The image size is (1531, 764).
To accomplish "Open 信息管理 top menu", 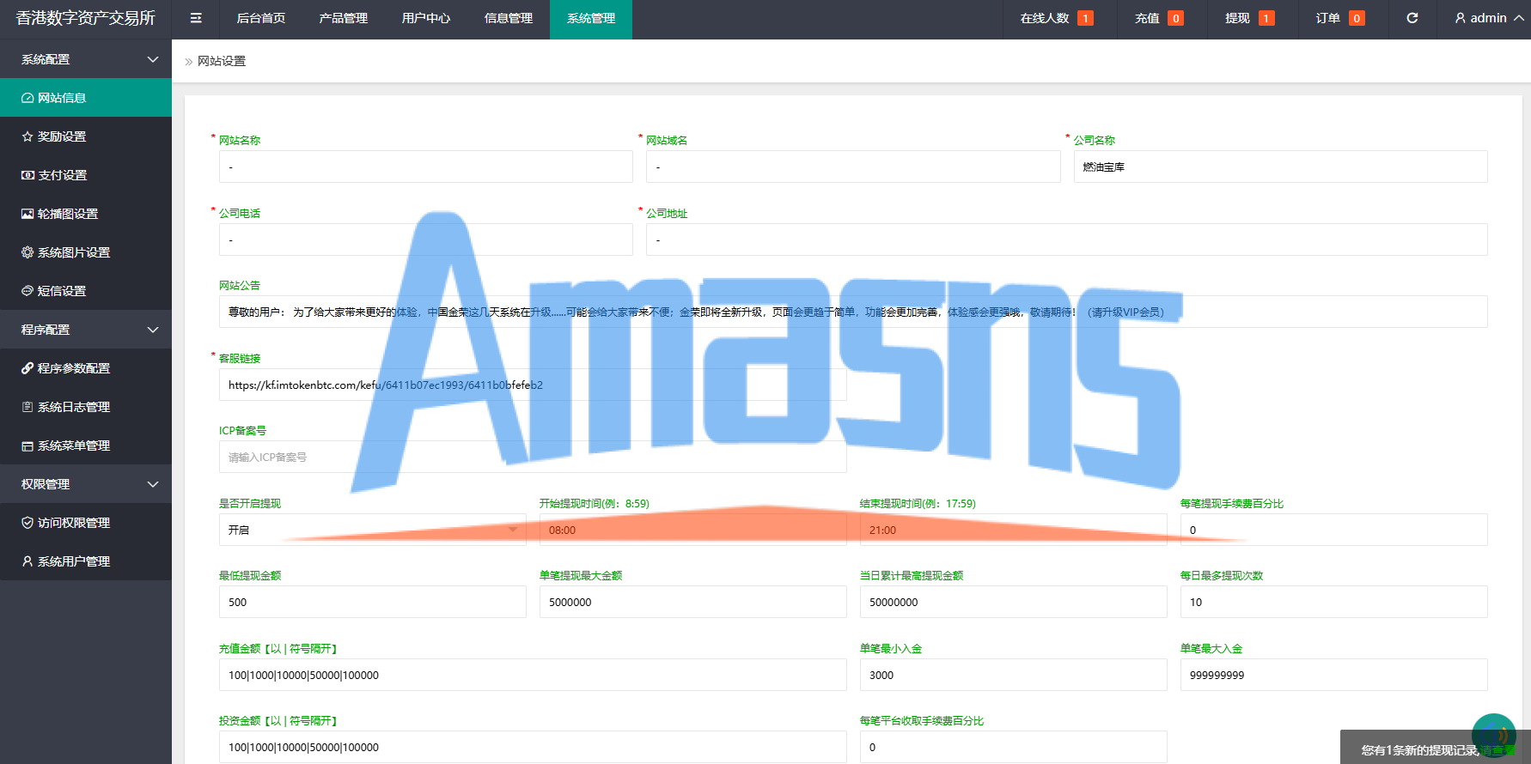I will tap(509, 18).
